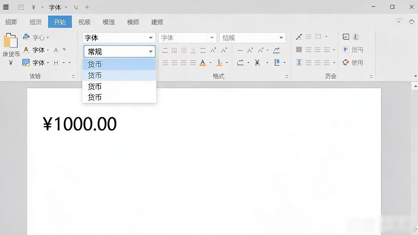Click the arrow icon with blue underline
The image size is (418, 235).
point(276,50)
